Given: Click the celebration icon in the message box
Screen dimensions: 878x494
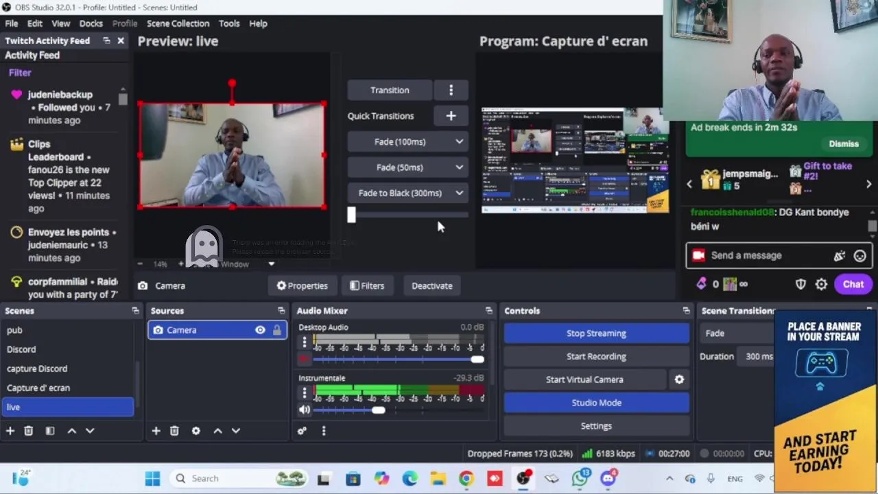Looking at the screenshot, I should click(x=840, y=256).
